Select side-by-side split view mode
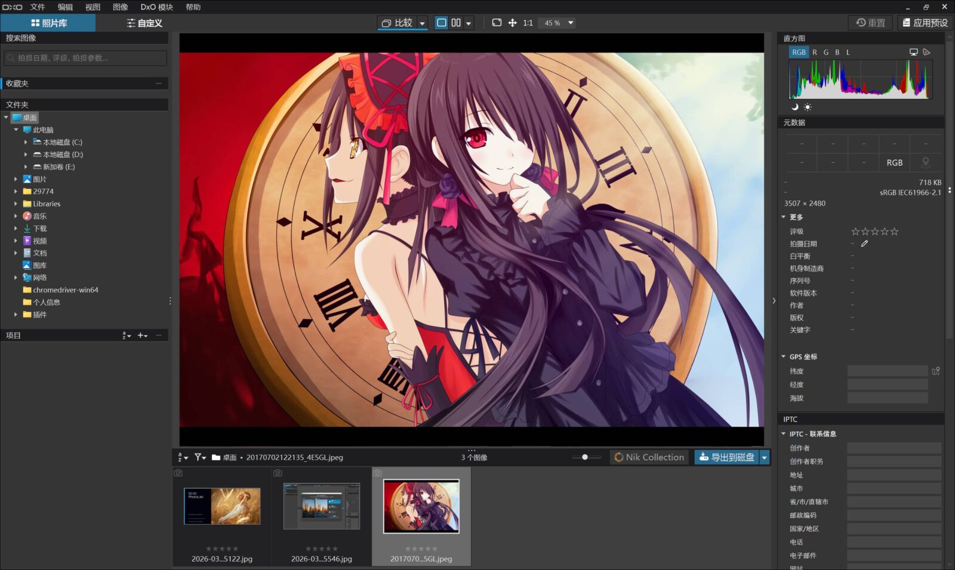 (x=456, y=23)
